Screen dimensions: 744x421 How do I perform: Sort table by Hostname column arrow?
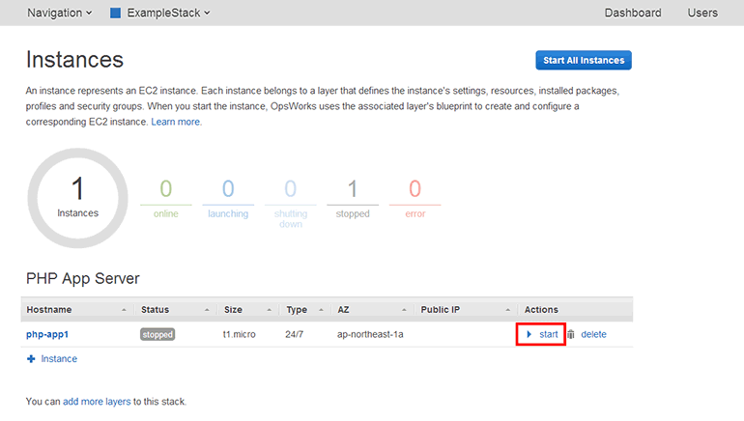click(x=125, y=310)
